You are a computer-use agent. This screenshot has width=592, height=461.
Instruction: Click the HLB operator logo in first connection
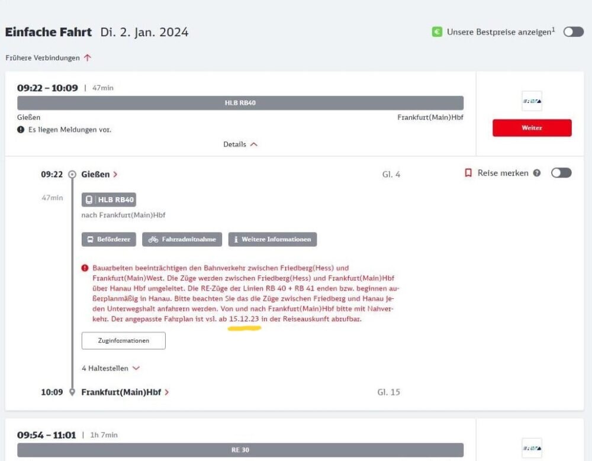tap(532, 101)
